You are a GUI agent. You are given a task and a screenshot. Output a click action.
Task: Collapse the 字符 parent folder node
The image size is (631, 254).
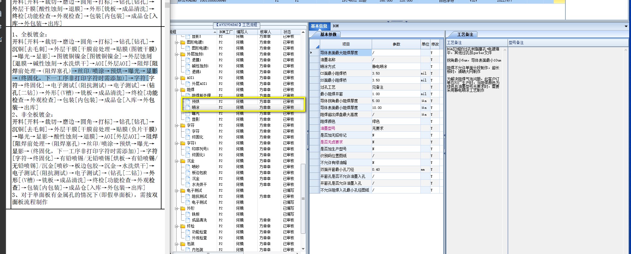point(177,125)
